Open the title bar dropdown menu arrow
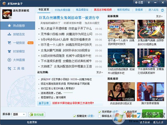167x125 pixels. pos(149,2)
